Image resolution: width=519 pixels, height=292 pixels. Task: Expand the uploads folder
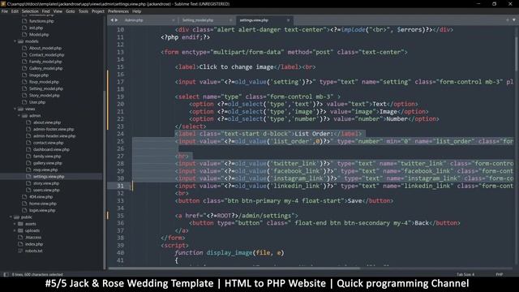(15, 230)
